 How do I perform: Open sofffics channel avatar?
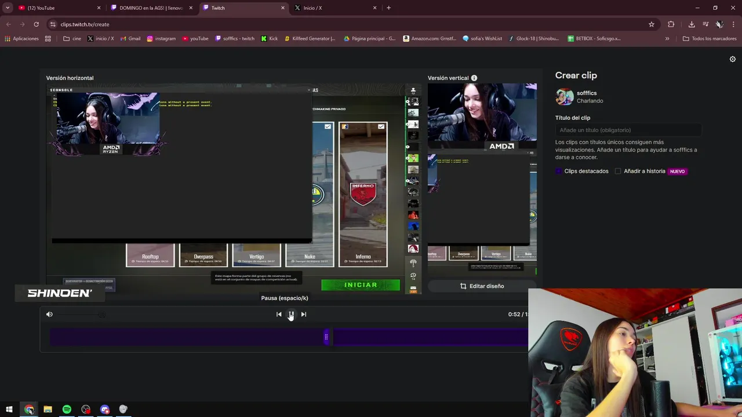tap(564, 97)
